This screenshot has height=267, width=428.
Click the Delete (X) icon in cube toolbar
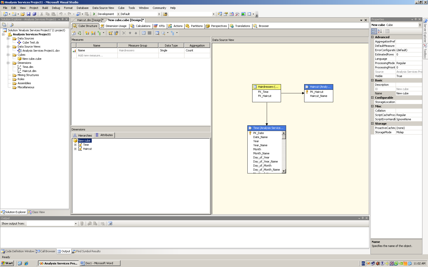click(124, 33)
